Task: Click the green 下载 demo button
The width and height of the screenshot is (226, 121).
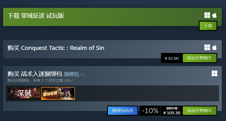Action: pos(208,26)
